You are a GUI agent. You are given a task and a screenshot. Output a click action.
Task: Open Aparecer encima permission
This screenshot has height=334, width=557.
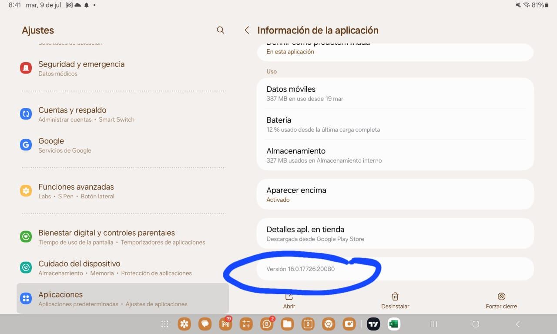(395, 194)
